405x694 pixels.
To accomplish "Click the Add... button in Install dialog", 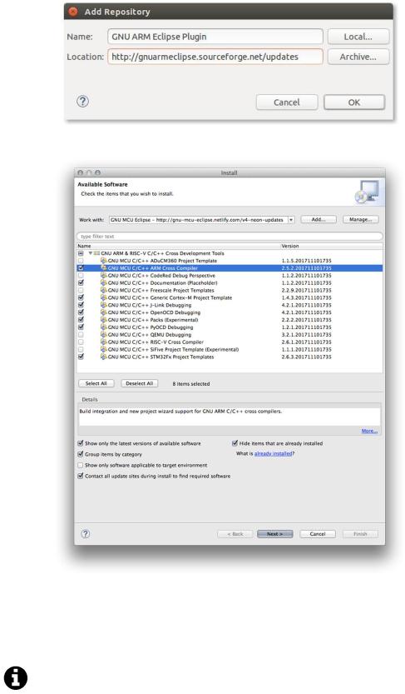I will coord(319,220).
